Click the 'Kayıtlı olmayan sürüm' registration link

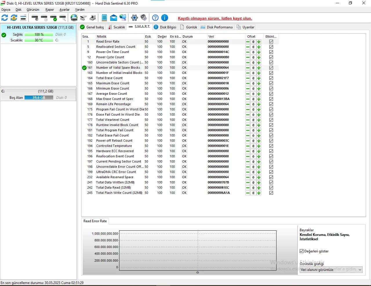(215, 18)
